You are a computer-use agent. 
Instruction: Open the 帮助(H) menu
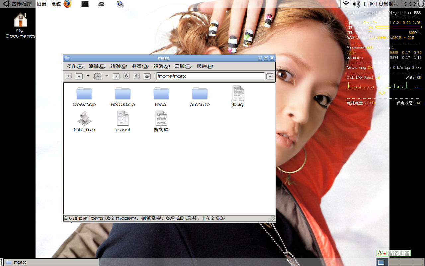[205, 66]
